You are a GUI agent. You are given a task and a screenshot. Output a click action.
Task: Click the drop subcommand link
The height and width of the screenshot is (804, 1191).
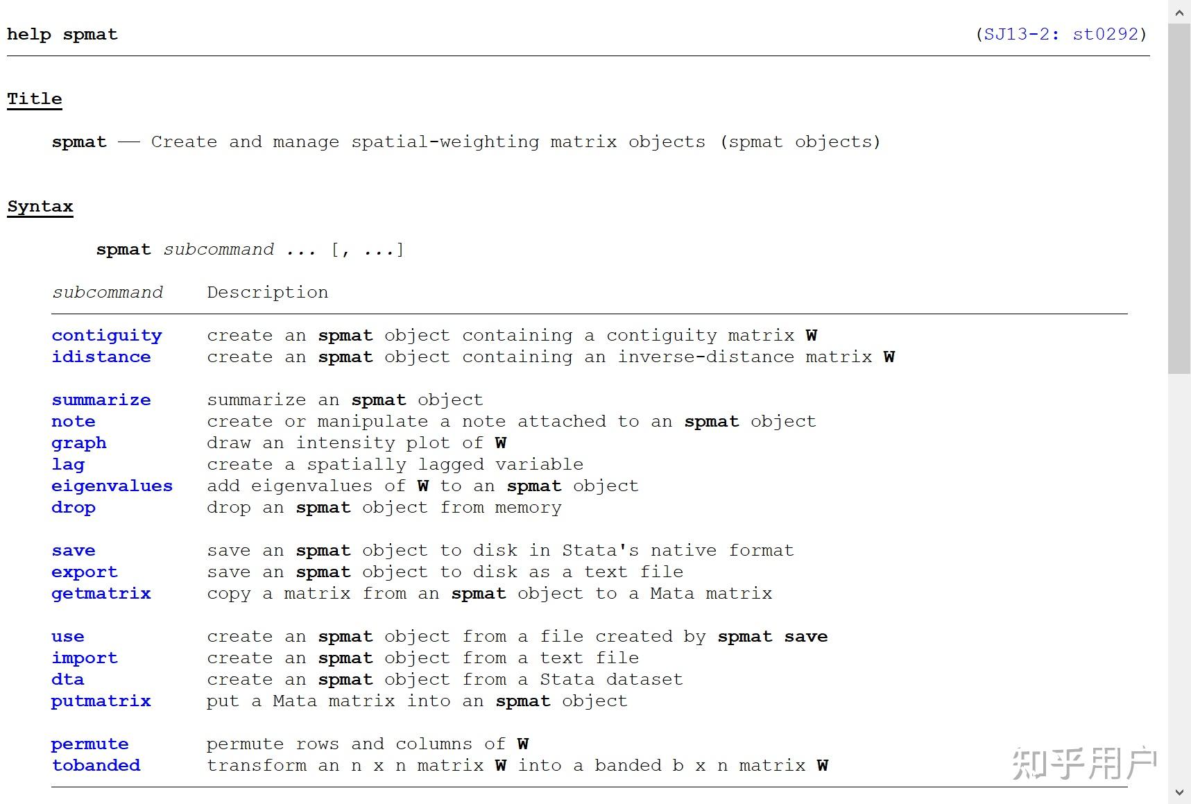coord(73,508)
